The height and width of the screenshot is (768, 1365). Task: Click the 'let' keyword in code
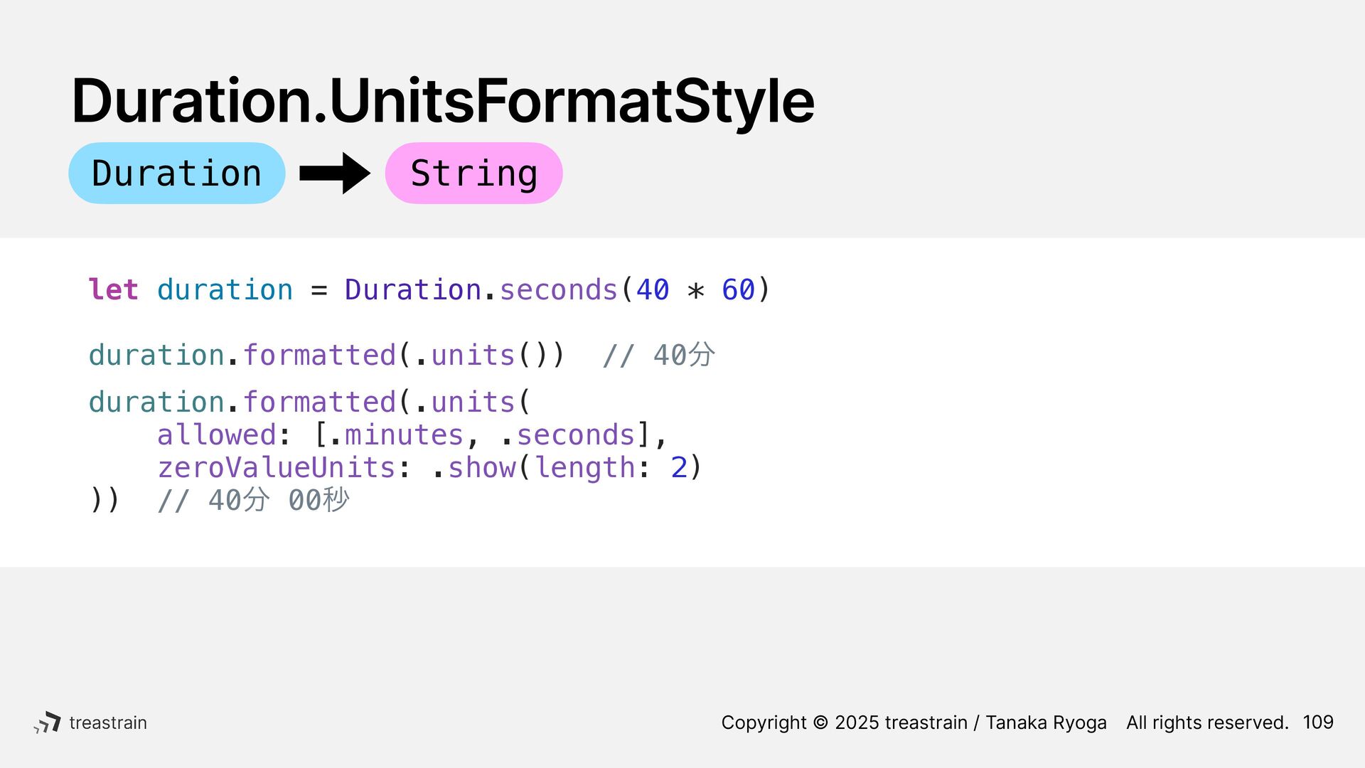click(x=113, y=289)
